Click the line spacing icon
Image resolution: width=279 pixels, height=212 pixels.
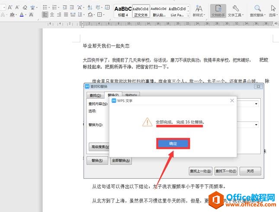80,15
